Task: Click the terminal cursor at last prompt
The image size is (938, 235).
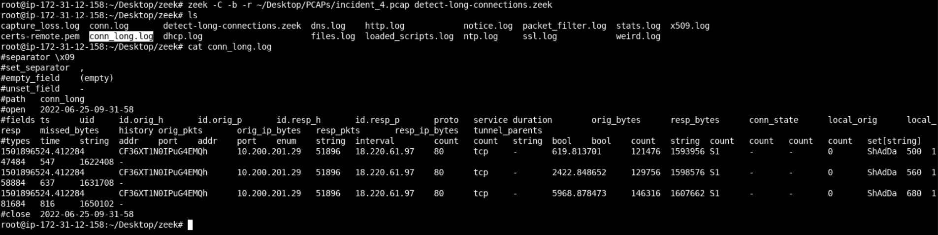Action: click(x=190, y=225)
